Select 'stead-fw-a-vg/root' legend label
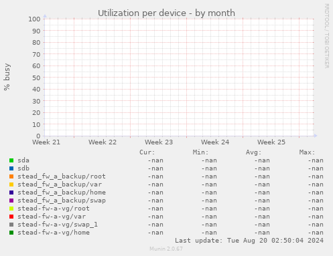 tap(54, 209)
